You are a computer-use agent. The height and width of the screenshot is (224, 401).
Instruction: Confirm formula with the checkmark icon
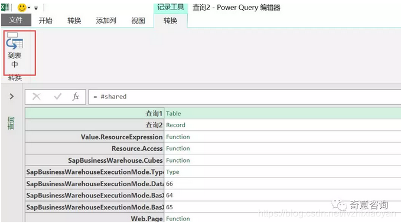[x=58, y=97]
